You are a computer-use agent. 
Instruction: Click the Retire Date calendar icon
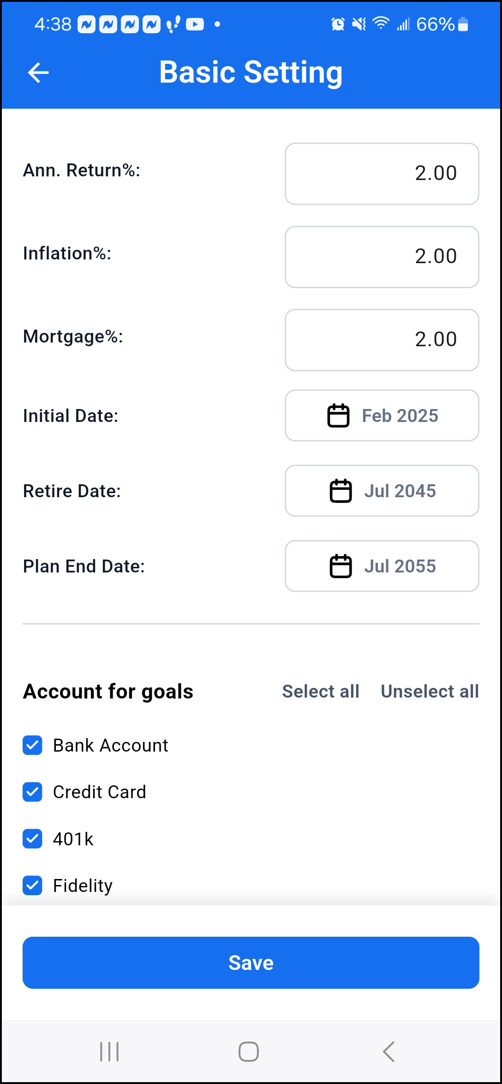(x=341, y=491)
